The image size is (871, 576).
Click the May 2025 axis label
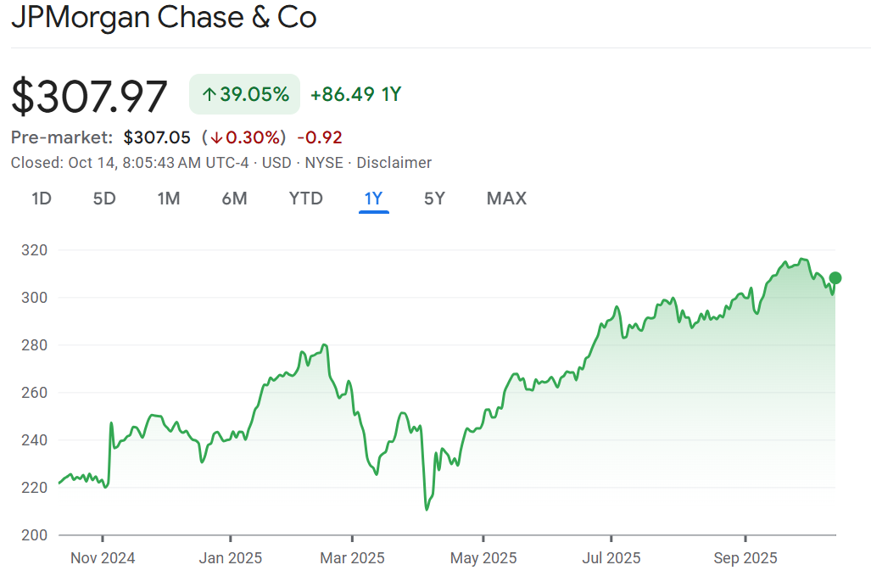483,558
